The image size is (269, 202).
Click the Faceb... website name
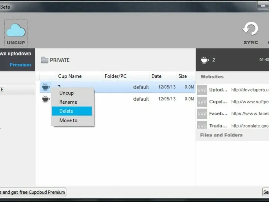(x=218, y=114)
